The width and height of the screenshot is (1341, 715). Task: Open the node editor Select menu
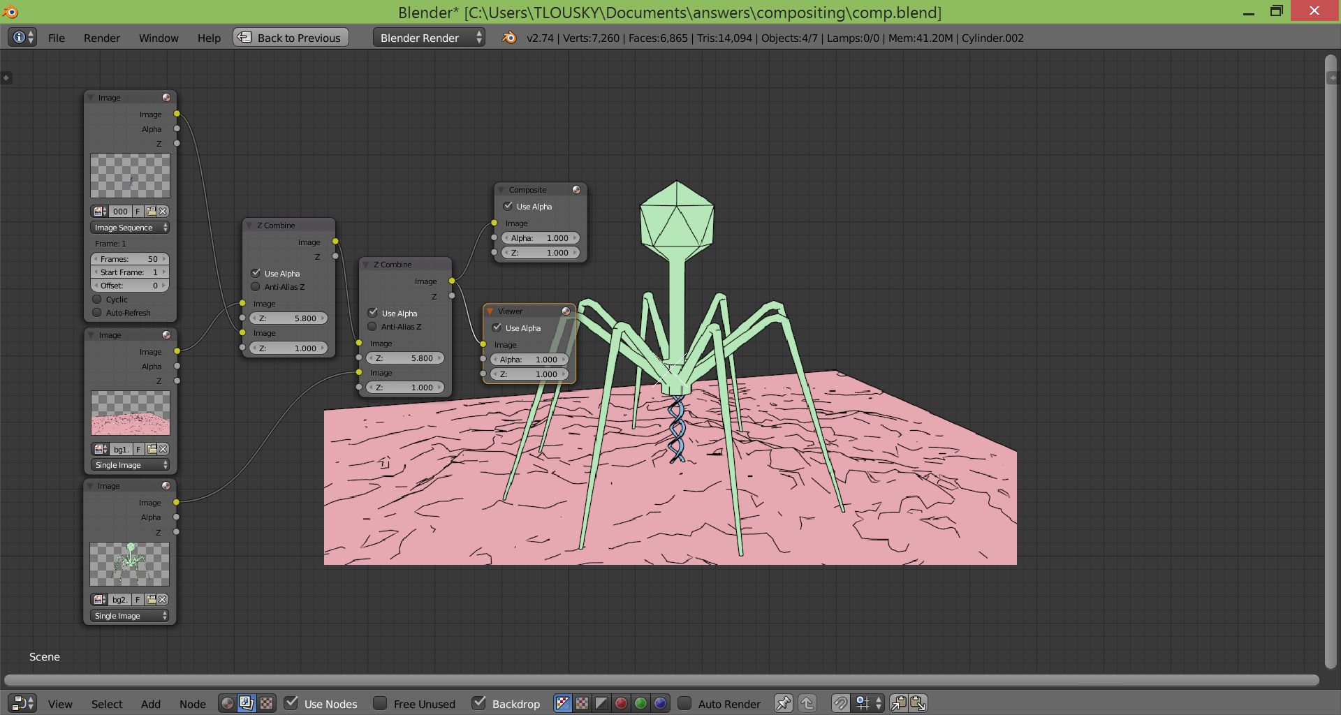click(x=107, y=704)
